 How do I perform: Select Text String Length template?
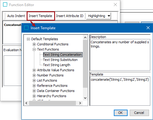(x=57, y=65)
